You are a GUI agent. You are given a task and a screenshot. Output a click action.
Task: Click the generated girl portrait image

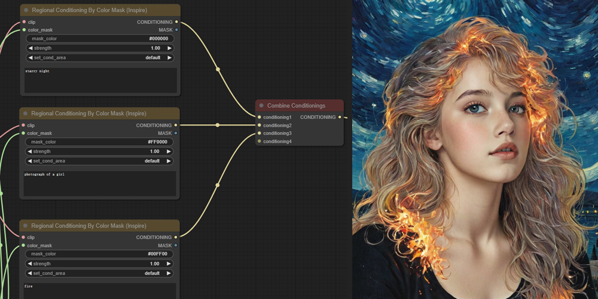point(475,149)
